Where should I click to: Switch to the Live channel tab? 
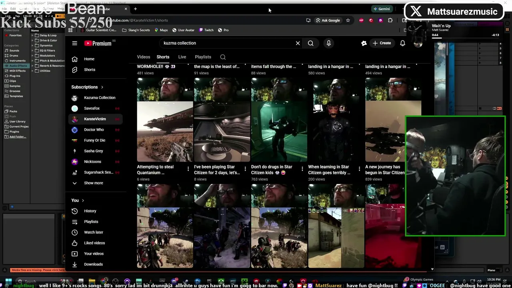point(182,57)
